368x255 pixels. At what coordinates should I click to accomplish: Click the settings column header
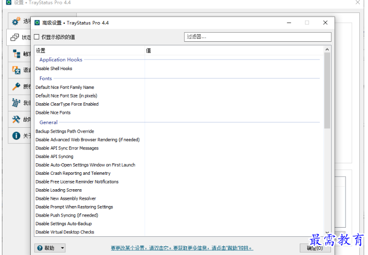point(90,50)
